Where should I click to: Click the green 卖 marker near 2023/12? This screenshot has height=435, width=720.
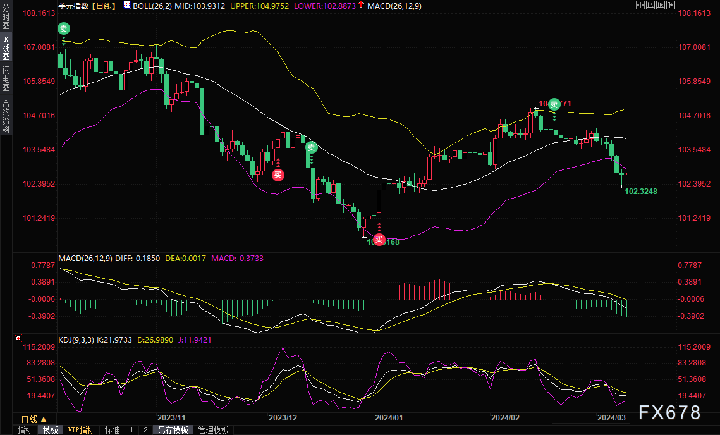click(312, 147)
